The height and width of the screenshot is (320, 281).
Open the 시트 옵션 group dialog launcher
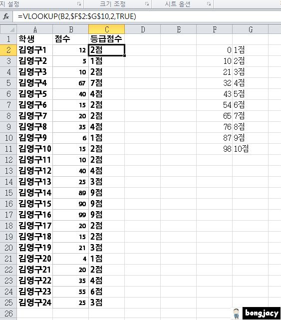[x=209, y=4]
